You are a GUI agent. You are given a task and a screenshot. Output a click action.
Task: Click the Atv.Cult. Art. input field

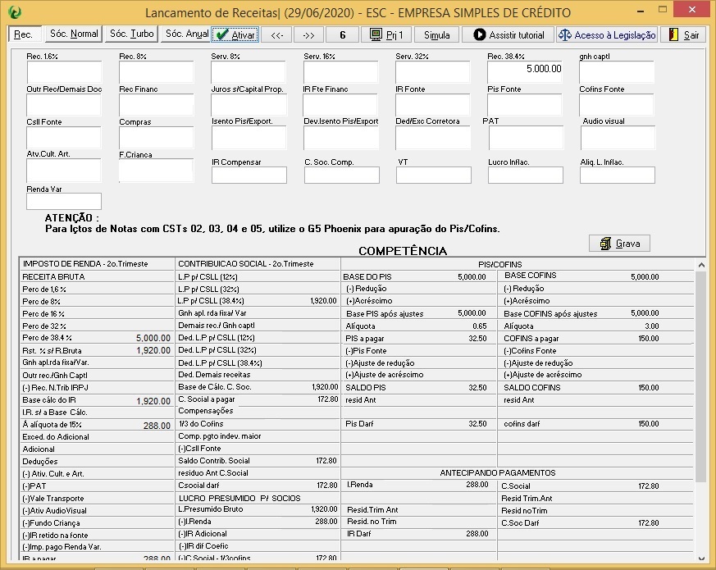[64, 171]
